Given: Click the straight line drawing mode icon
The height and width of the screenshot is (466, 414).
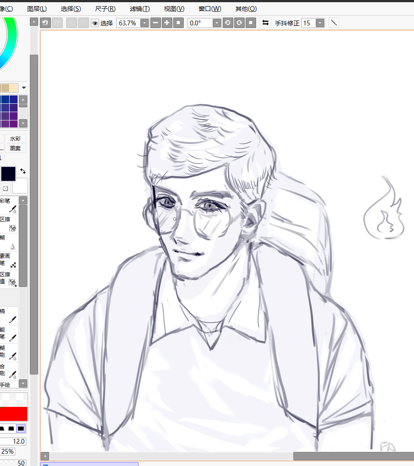Looking at the screenshot, I should [x=334, y=23].
